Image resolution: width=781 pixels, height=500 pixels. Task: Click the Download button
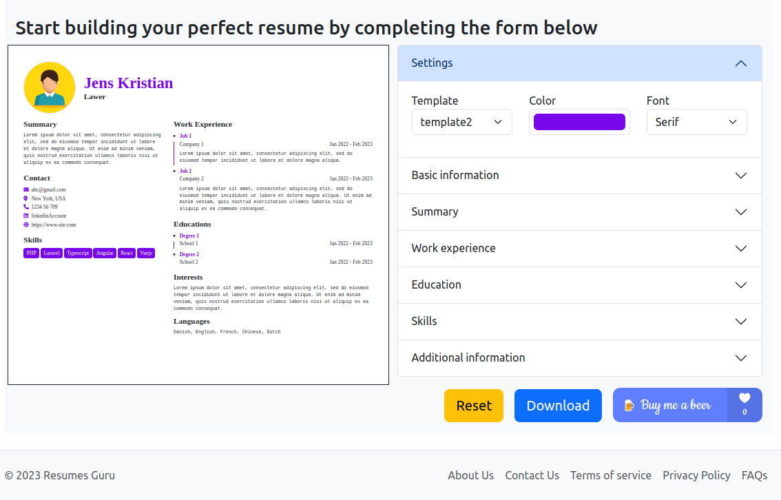tap(558, 406)
